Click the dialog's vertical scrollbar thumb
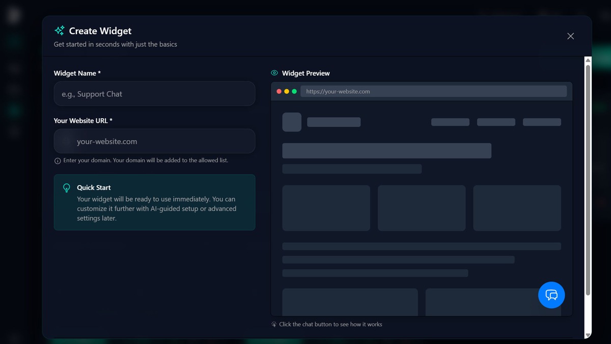611x344 pixels. coord(588,178)
